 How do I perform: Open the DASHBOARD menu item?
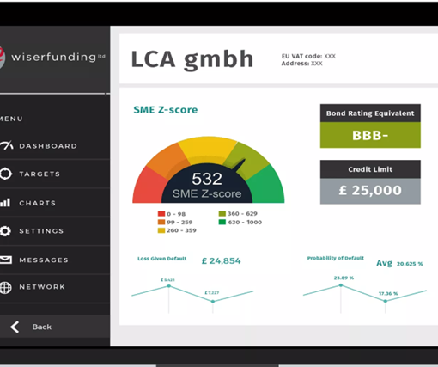(48, 146)
